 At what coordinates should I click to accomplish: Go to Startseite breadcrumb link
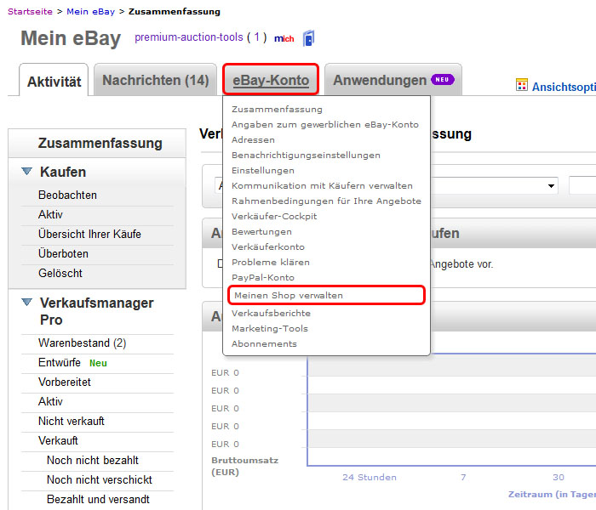coord(30,11)
